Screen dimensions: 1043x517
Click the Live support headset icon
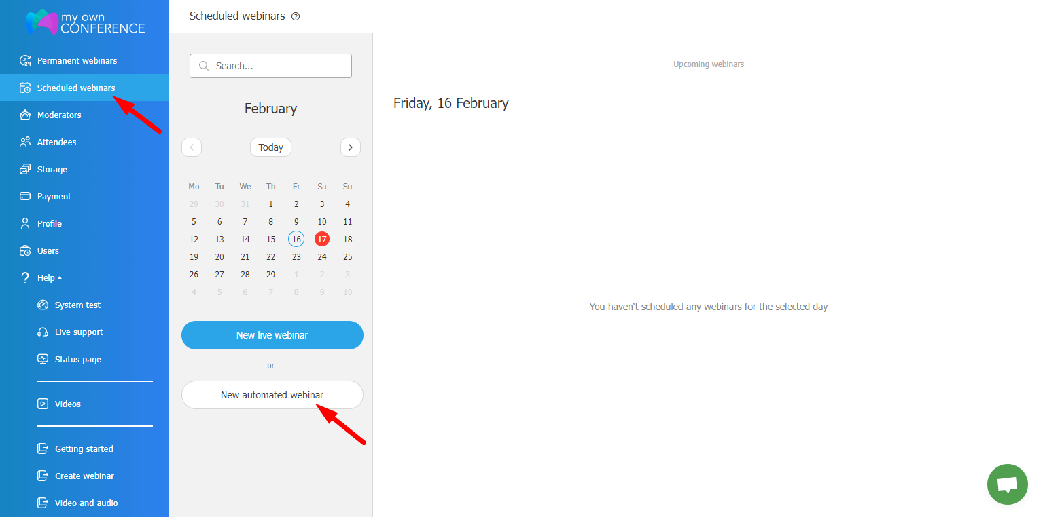click(x=43, y=332)
